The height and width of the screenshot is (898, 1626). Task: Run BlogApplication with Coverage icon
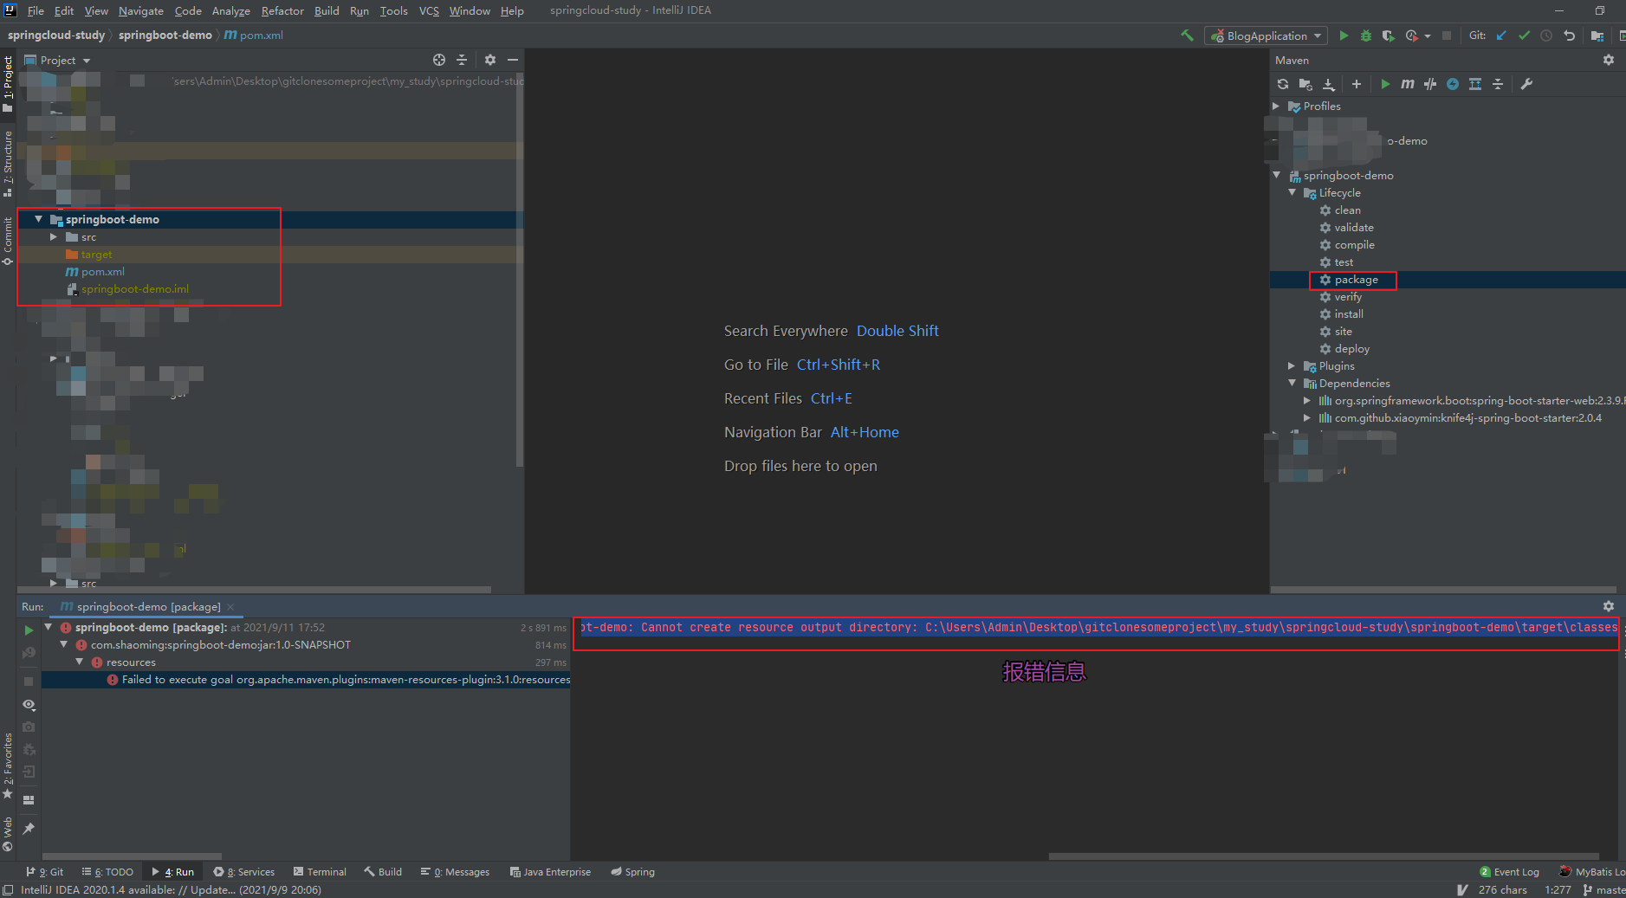click(1389, 36)
